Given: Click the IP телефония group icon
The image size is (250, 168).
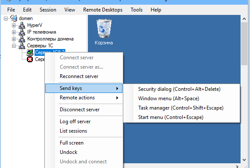Looking at the screenshot, I should (22, 32).
